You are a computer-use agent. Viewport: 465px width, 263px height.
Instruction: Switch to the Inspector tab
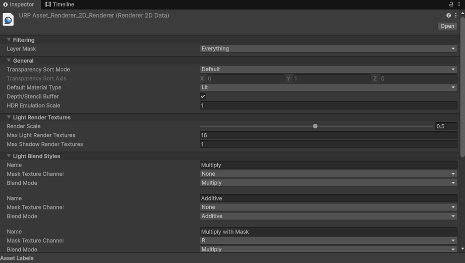[18, 5]
